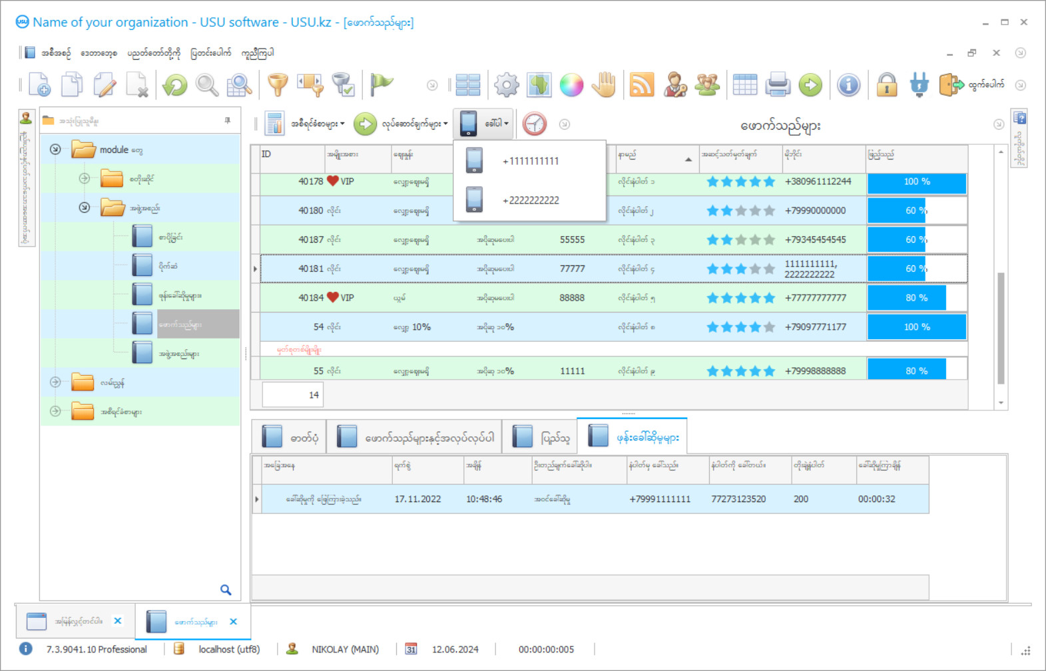Viewport: 1046px width, 671px height.
Task: Click the green flag icon
Action: coord(382,84)
